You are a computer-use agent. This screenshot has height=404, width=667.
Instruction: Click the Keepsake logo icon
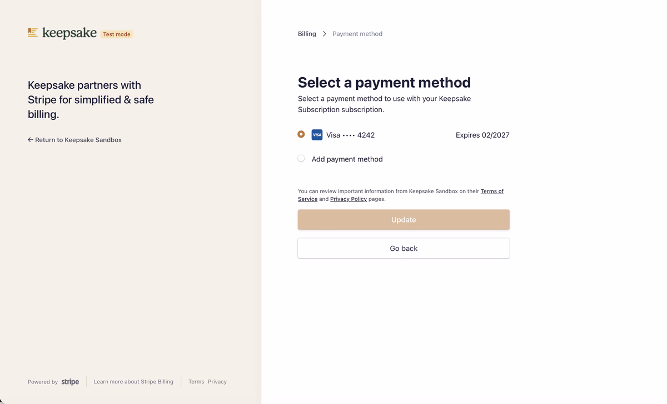pos(33,33)
